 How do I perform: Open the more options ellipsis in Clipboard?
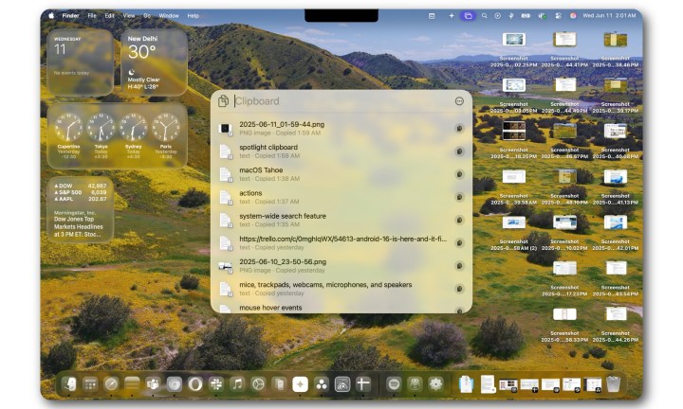pyautogui.click(x=459, y=101)
